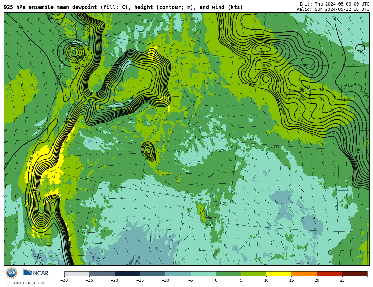This screenshot has height=287, width=373.
Task: Click the -30 colorbar tick label
Action: click(64, 280)
